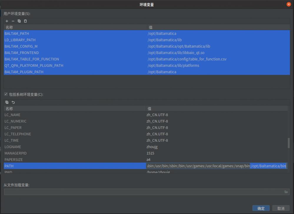This screenshot has width=294, height=214.
Task: Copy the system environment variables
Action: pos(7,102)
